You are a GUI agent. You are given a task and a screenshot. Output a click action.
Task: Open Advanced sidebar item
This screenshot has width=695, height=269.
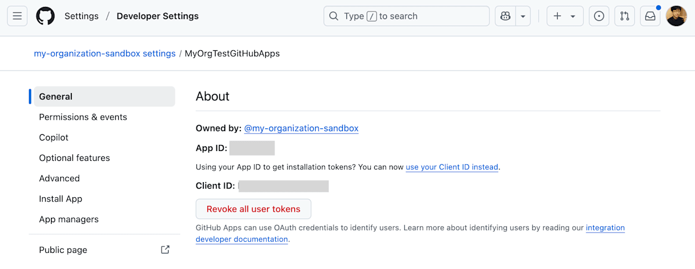[104, 178]
